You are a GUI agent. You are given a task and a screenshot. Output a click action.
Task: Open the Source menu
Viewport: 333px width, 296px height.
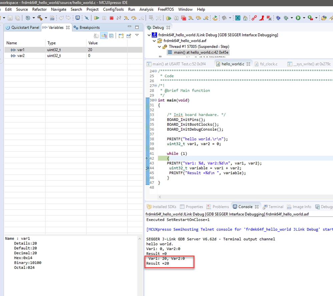click(x=22, y=9)
